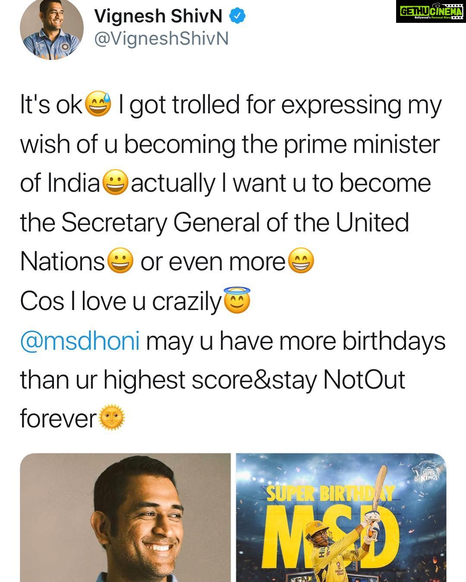Click the @msdhoni mention link
This screenshot has width=466, height=582.
point(80,341)
